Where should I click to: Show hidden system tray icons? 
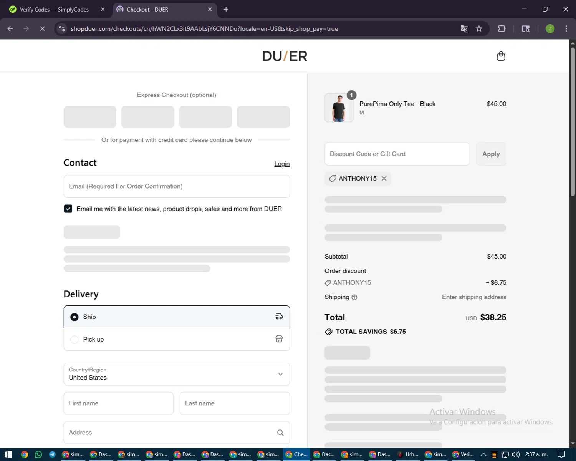(483, 454)
